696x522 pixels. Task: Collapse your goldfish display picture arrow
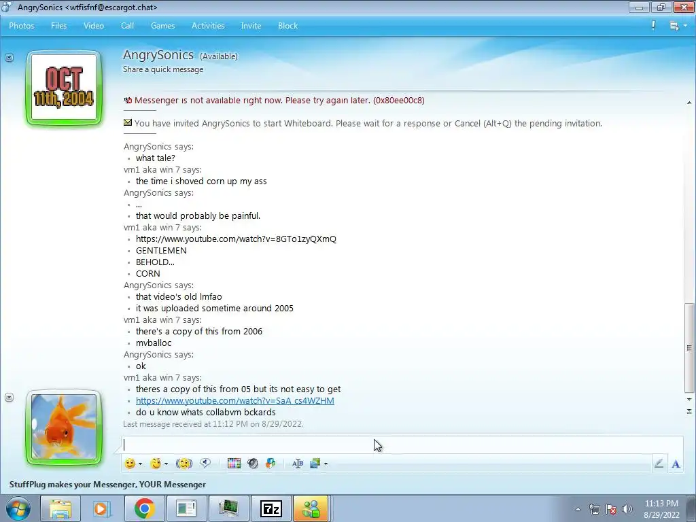coord(9,397)
